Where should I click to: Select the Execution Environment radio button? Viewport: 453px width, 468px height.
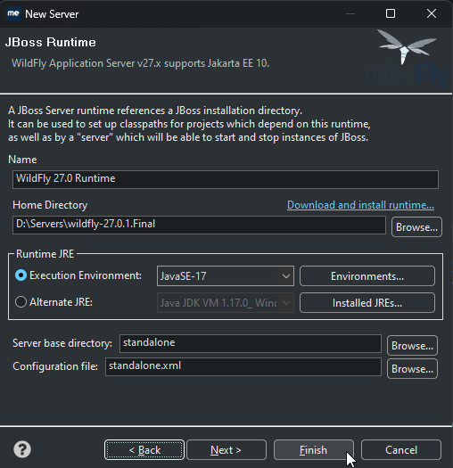click(x=21, y=275)
